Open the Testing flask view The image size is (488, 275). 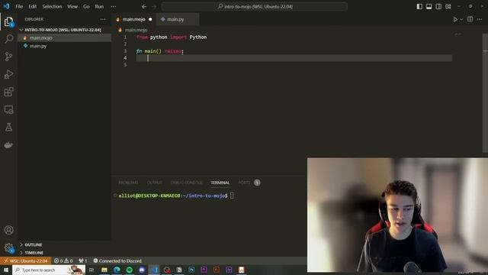(x=8, y=128)
